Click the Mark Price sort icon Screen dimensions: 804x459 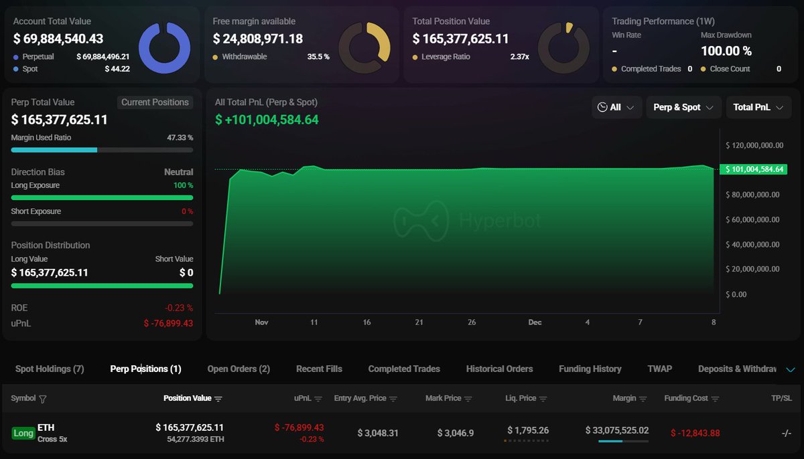coord(468,399)
